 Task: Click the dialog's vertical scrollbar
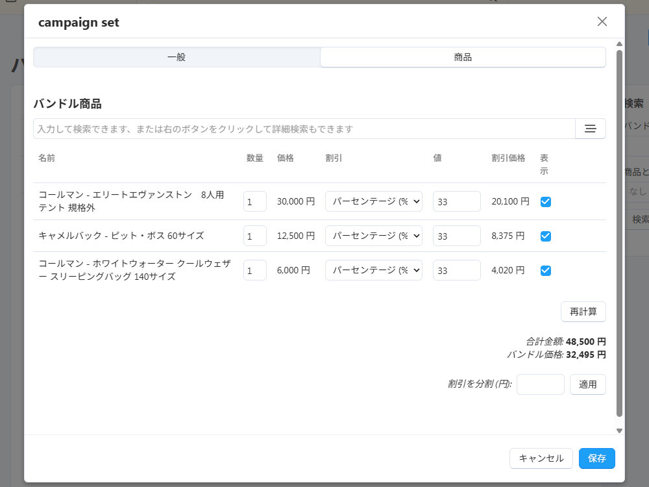pos(619,234)
